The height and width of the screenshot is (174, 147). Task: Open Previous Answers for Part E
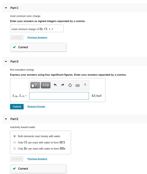[x=37, y=159]
